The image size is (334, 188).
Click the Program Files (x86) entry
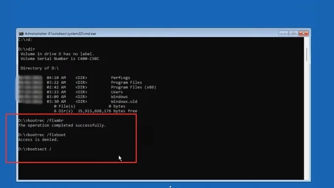133,87
